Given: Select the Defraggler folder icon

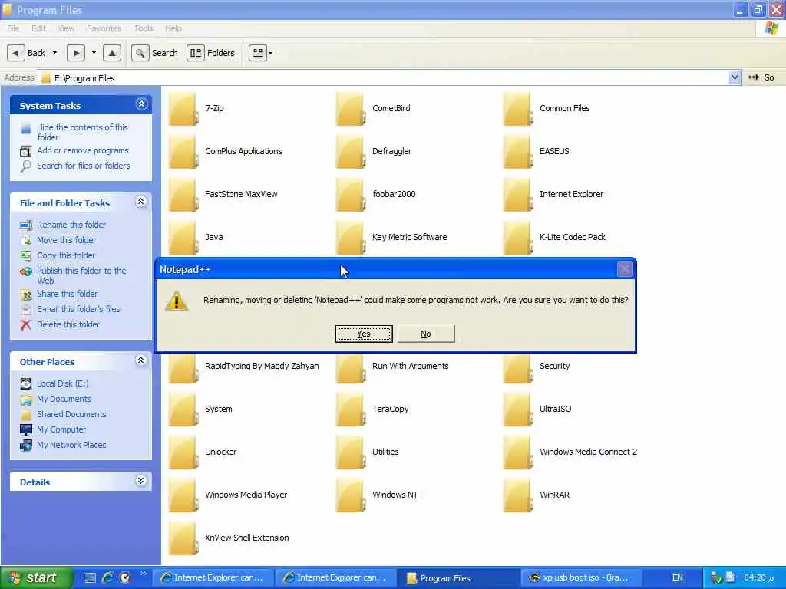Looking at the screenshot, I should [350, 152].
